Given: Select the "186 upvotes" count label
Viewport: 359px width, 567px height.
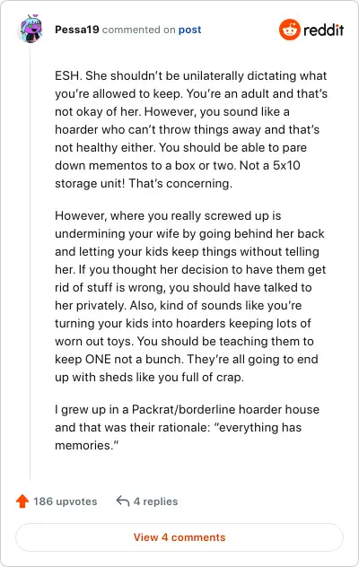Looking at the screenshot, I should pyautogui.click(x=66, y=502).
